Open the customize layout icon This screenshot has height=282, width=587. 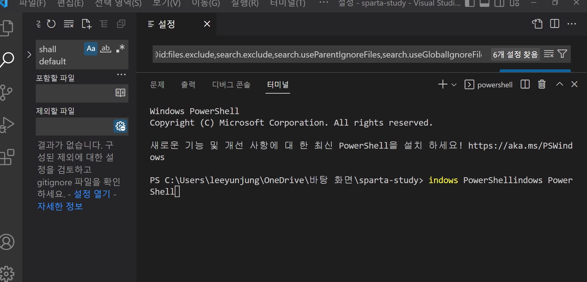point(515,3)
